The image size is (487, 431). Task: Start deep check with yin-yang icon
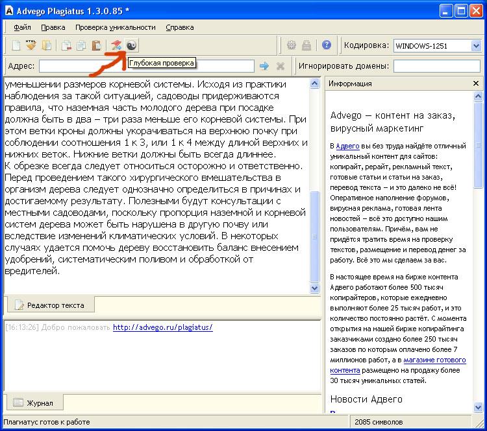[x=131, y=45]
